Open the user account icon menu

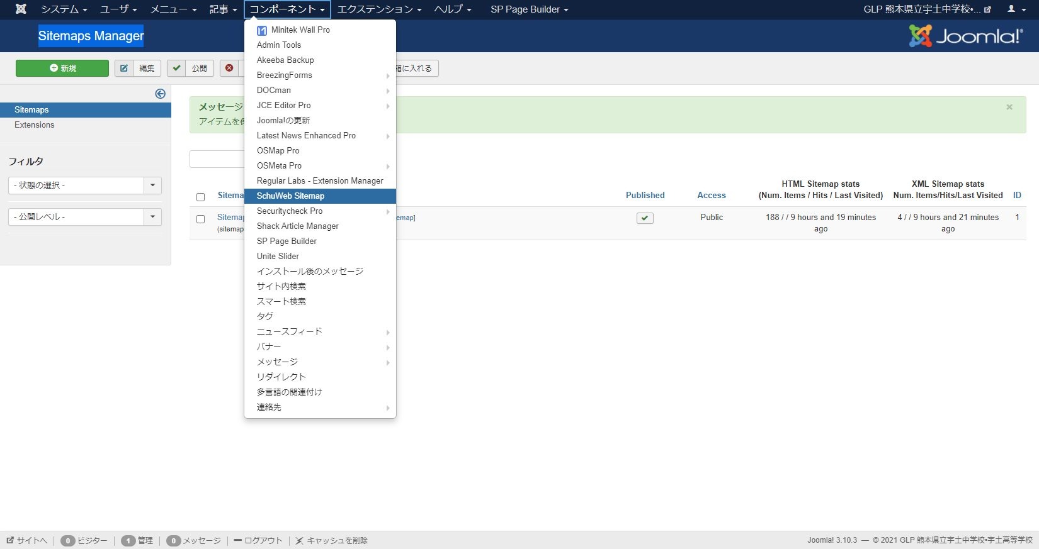point(1014,9)
